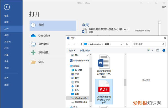Open 选项 in the sidebar
Image resolution: width=168 pixels, height=108 pixels.
[x=6, y=85]
